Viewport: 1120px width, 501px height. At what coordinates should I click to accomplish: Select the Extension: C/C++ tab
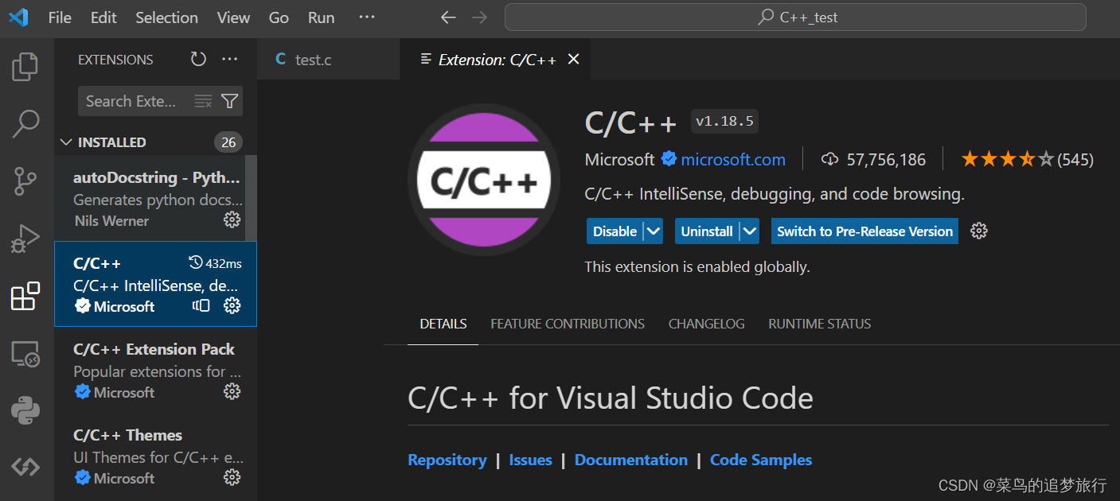pyautogui.click(x=496, y=59)
